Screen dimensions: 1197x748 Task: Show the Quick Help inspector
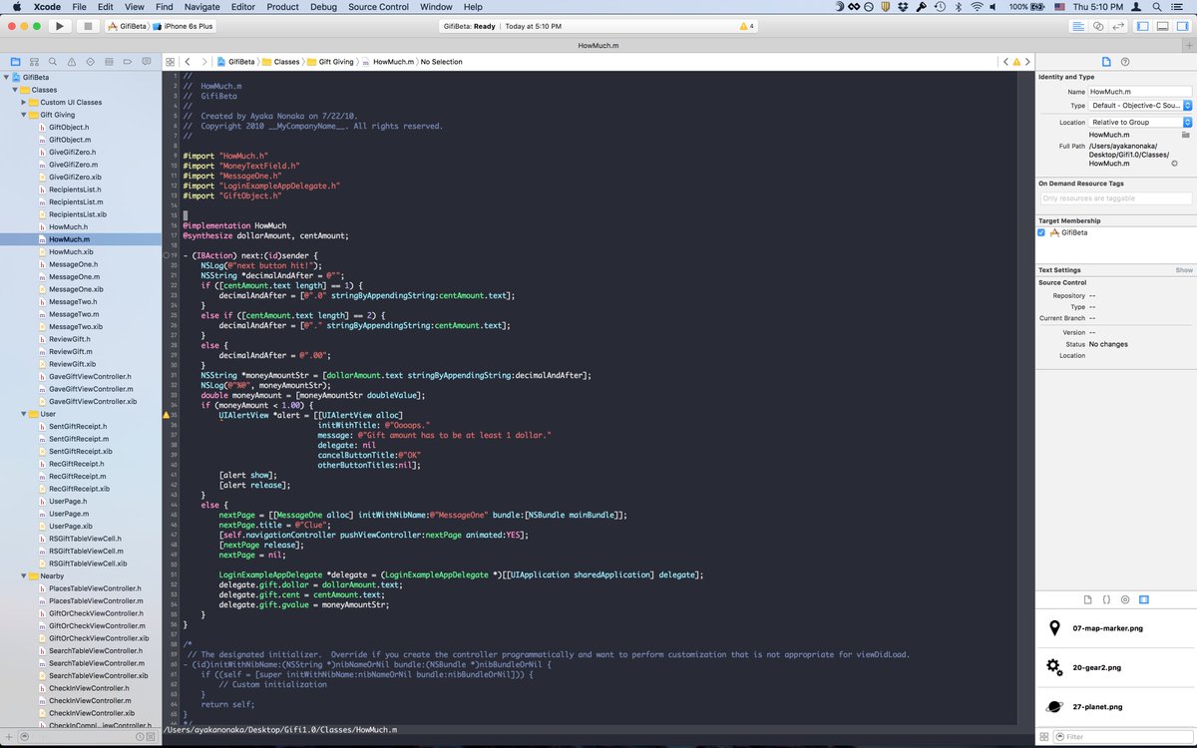pos(1125,62)
